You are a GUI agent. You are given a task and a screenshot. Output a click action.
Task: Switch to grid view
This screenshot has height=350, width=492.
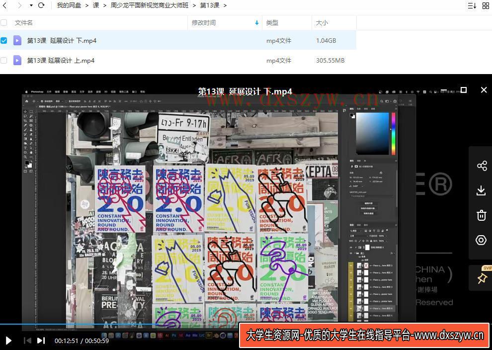[486, 5]
